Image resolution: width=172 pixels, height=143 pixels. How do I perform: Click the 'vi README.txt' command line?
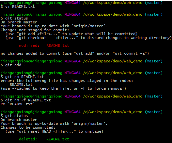(x=18, y=6)
